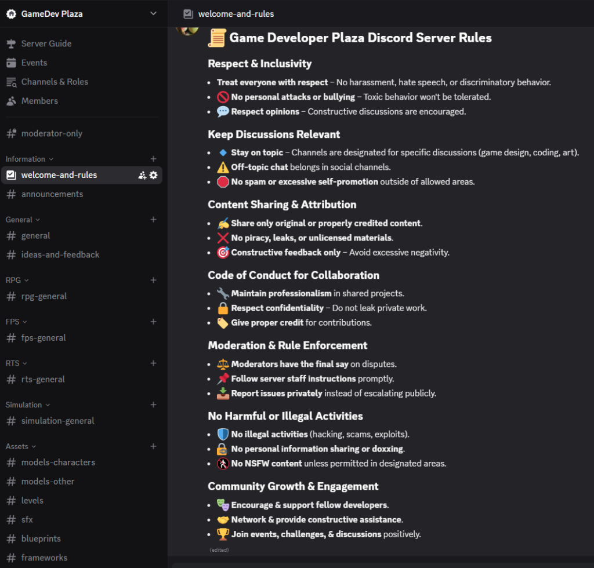Switch to the announcements channel
The height and width of the screenshot is (568, 594).
82,194
